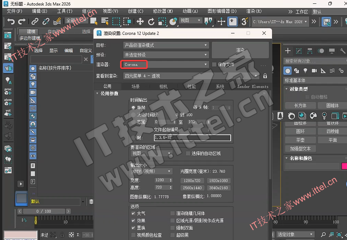Screen dimensions: 347x240
Task: Open the 目标 dropdown showing 产品级渲染模式
Action: [166, 45]
